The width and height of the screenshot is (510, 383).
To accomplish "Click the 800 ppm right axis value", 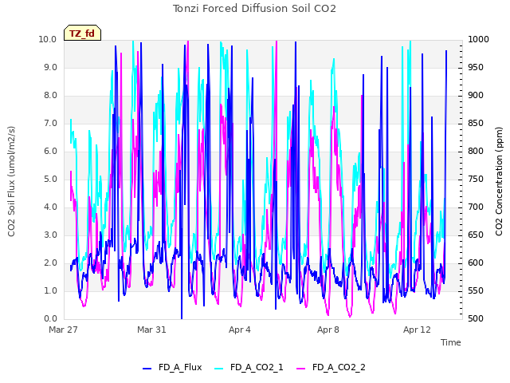I will (476, 151).
